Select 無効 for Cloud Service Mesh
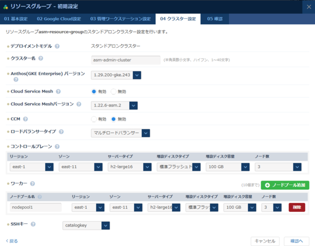This screenshot has width=315, height=246. pyautogui.click(x=113, y=91)
